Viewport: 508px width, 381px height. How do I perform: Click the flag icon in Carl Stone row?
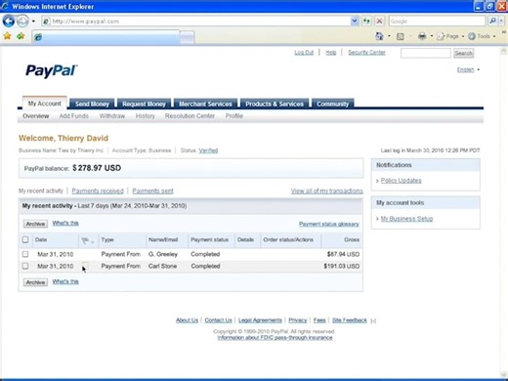pyautogui.click(x=85, y=266)
